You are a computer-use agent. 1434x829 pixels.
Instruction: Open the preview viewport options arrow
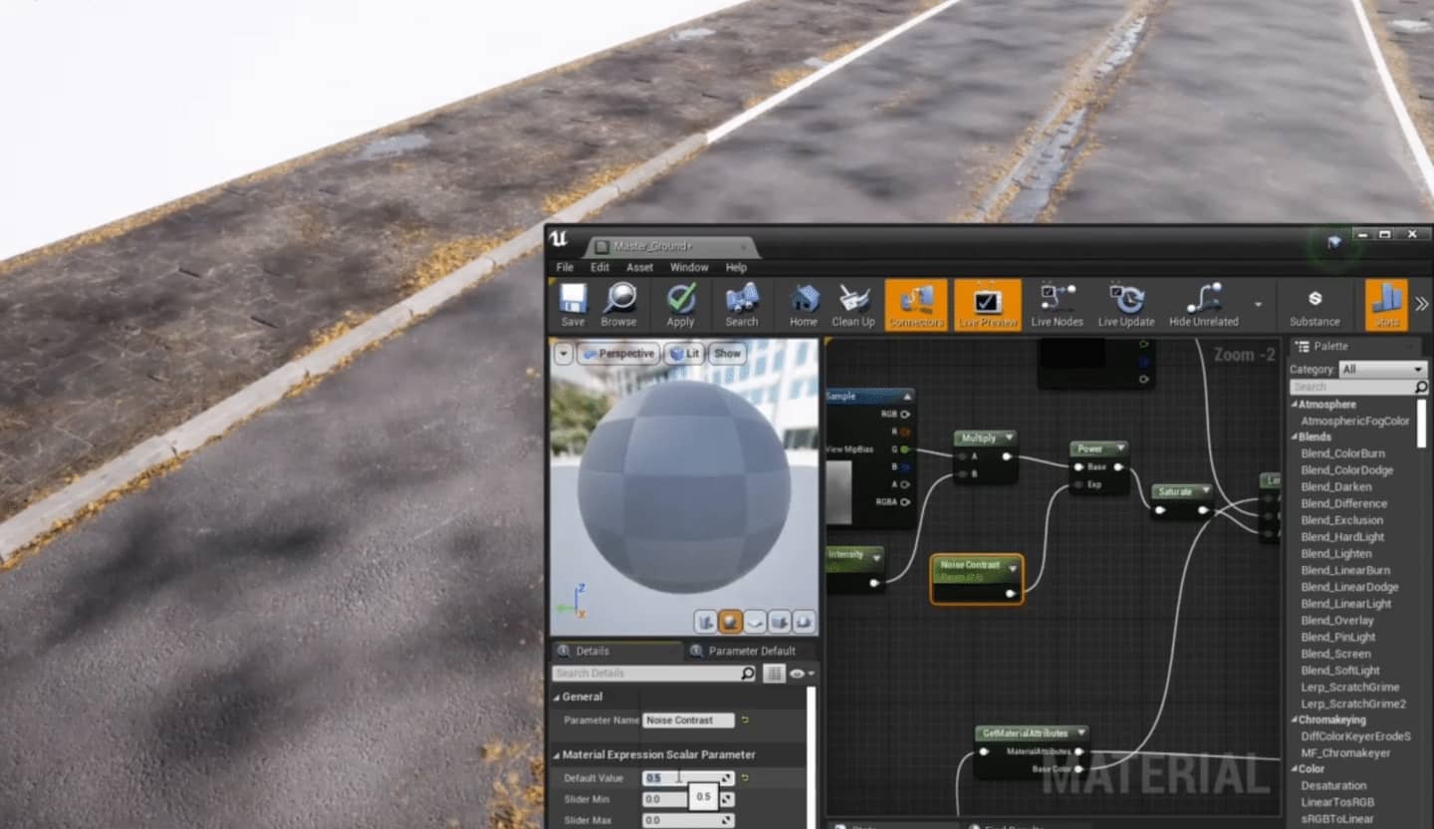564,354
